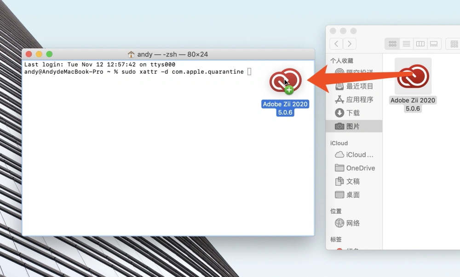Click the Finder window's gray minimize button
This screenshot has width=460, height=277.
coord(343,31)
